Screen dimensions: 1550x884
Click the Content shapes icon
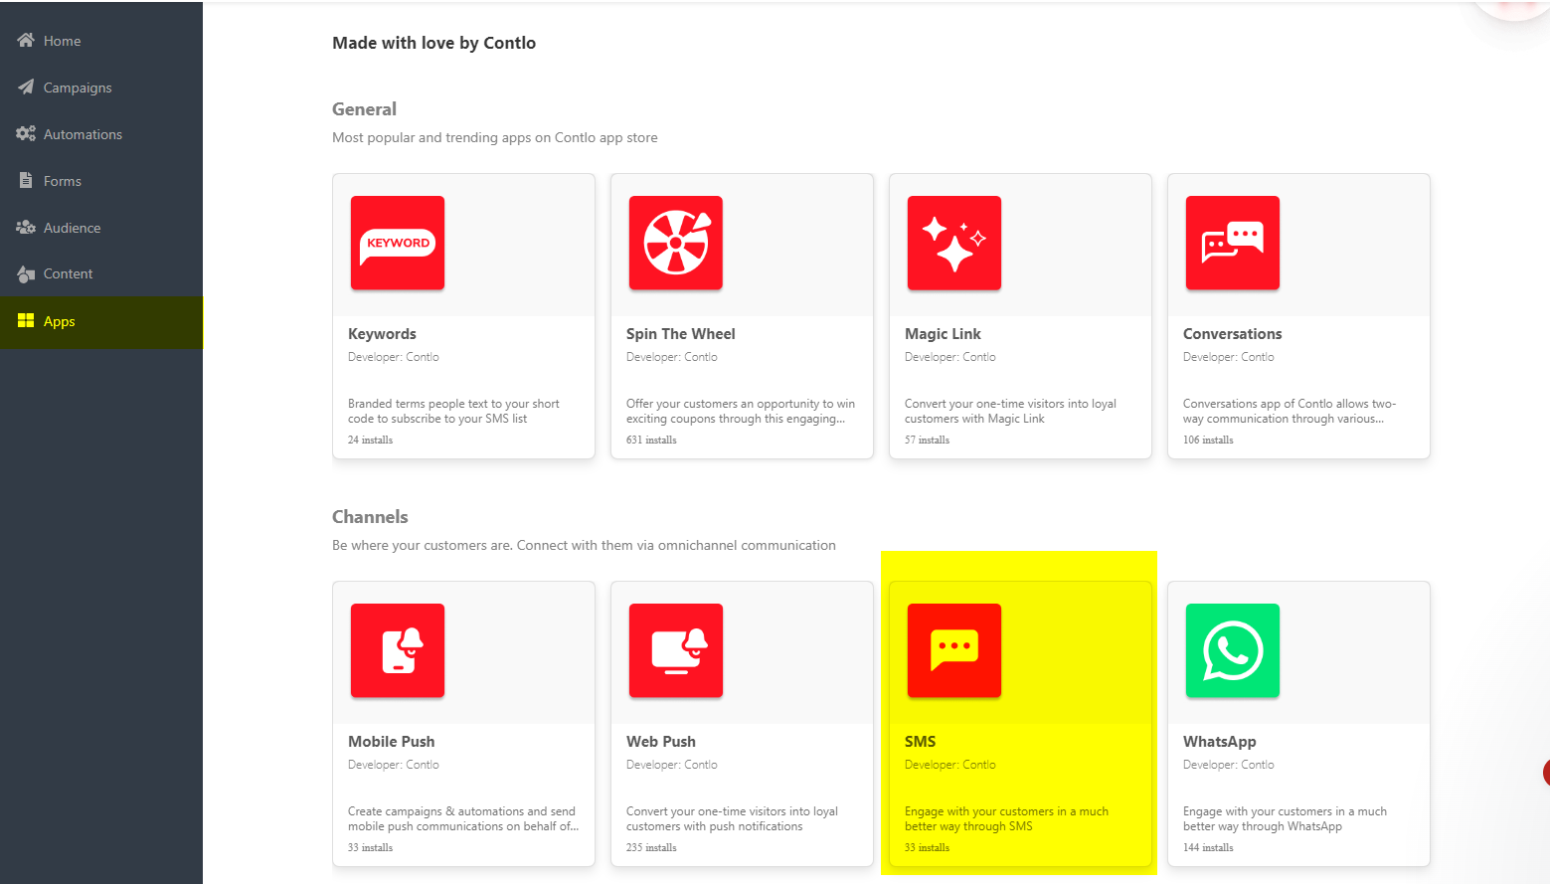(26, 273)
